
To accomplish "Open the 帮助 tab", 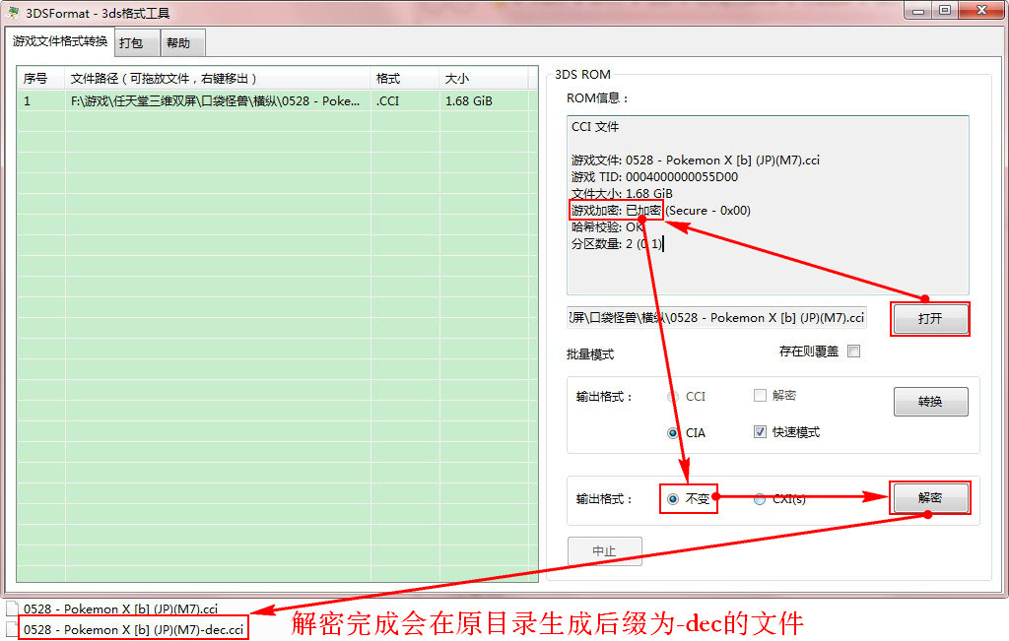I will tap(178, 43).
